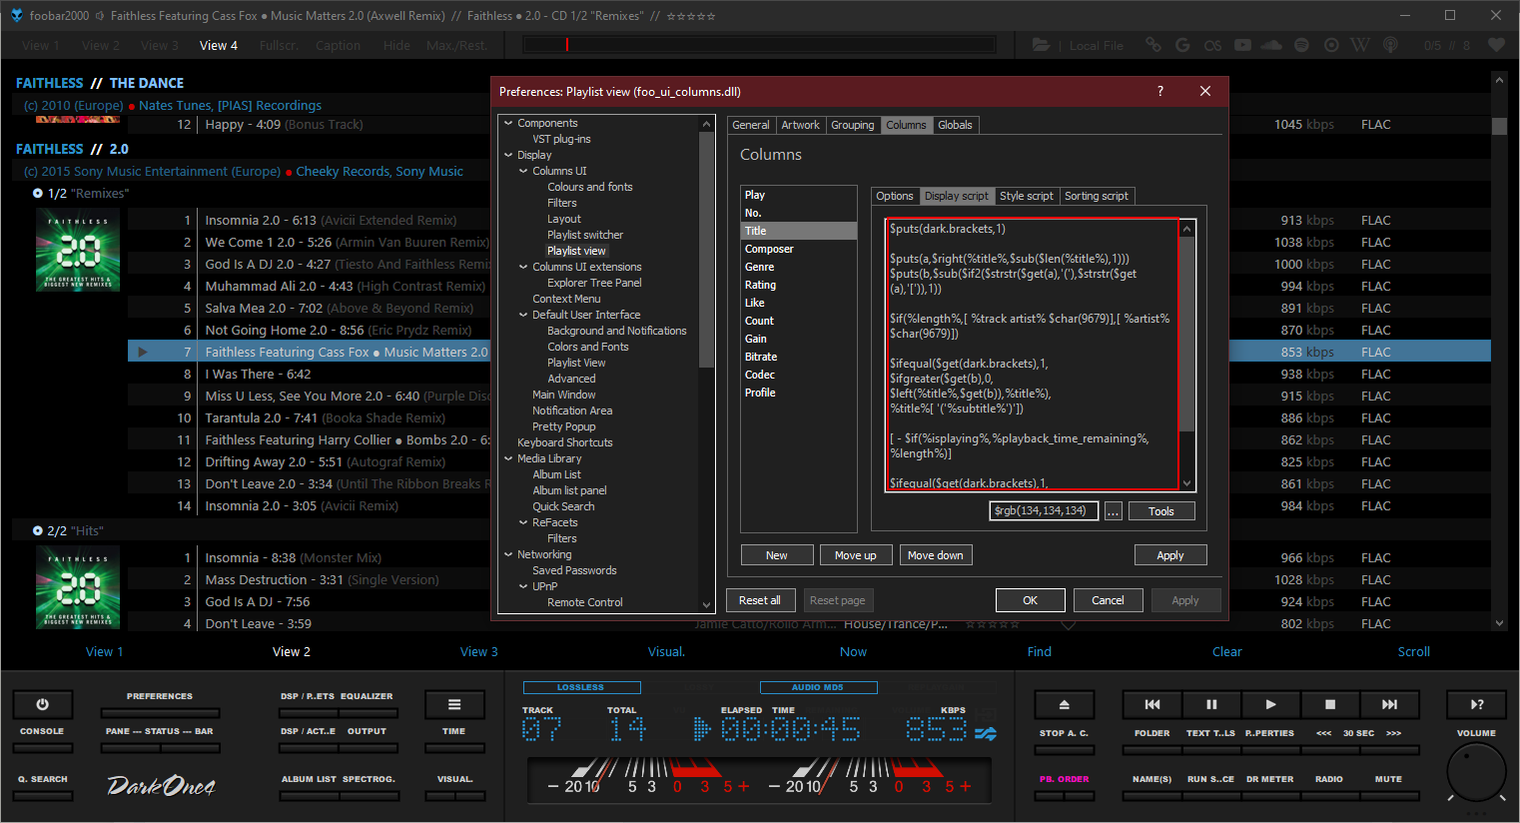The height and width of the screenshot is (823, 1520).
Task: Open the Grouping tab
Action: (x=852, y=125)
